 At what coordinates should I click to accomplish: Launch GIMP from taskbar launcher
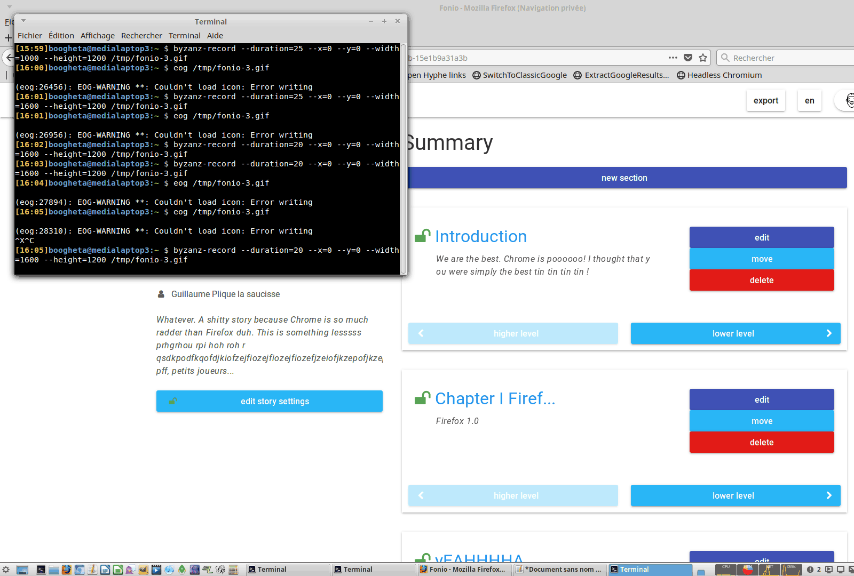click(144, 570)
